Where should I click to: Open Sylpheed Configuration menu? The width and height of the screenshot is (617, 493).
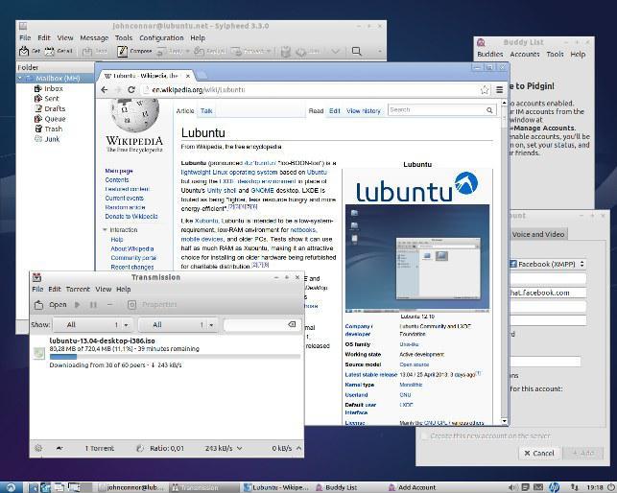pos(161,37)
